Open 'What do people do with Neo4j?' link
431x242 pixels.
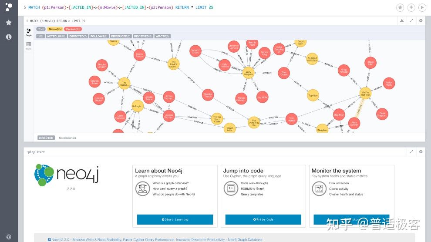pos(174,194)
